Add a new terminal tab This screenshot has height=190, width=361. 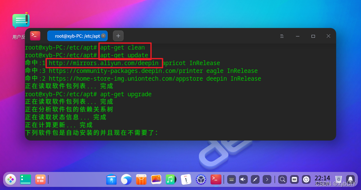pyautogui.click(x=118, y=36)
